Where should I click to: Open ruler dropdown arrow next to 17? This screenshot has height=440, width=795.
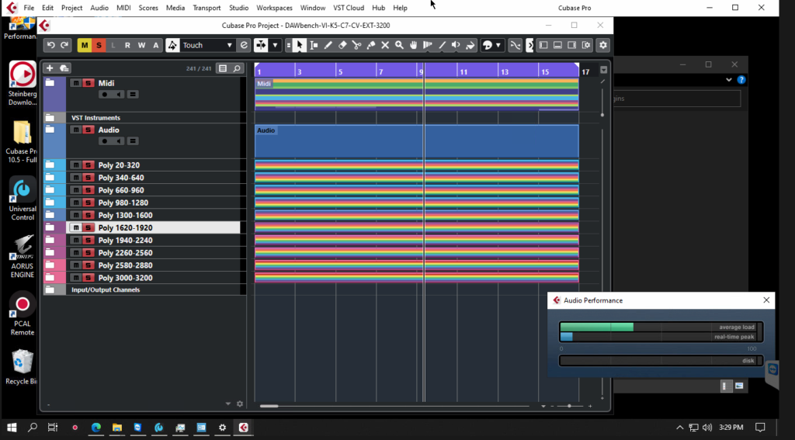(603, 69)
